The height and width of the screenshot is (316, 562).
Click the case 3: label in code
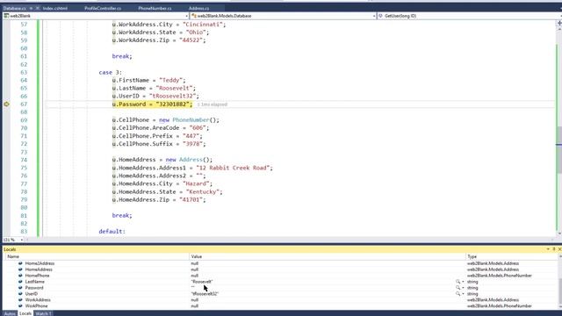(111, 72)
